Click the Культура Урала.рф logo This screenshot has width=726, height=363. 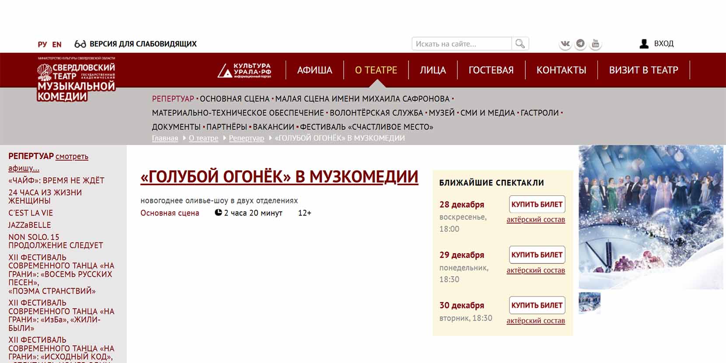(x=244, y=70)
